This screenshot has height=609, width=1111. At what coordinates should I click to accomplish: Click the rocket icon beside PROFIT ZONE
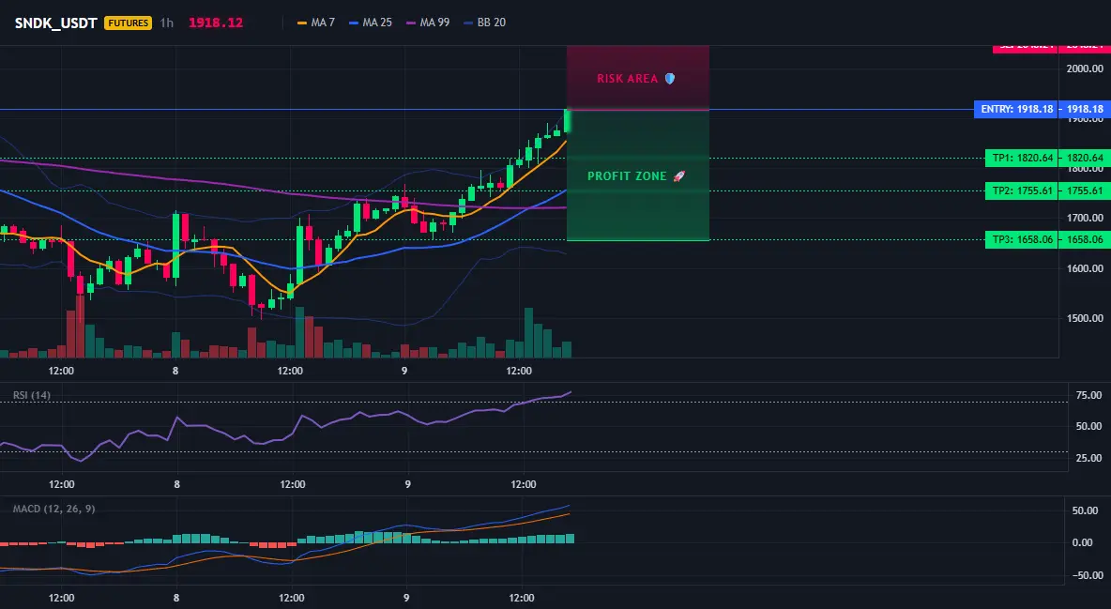678,175
